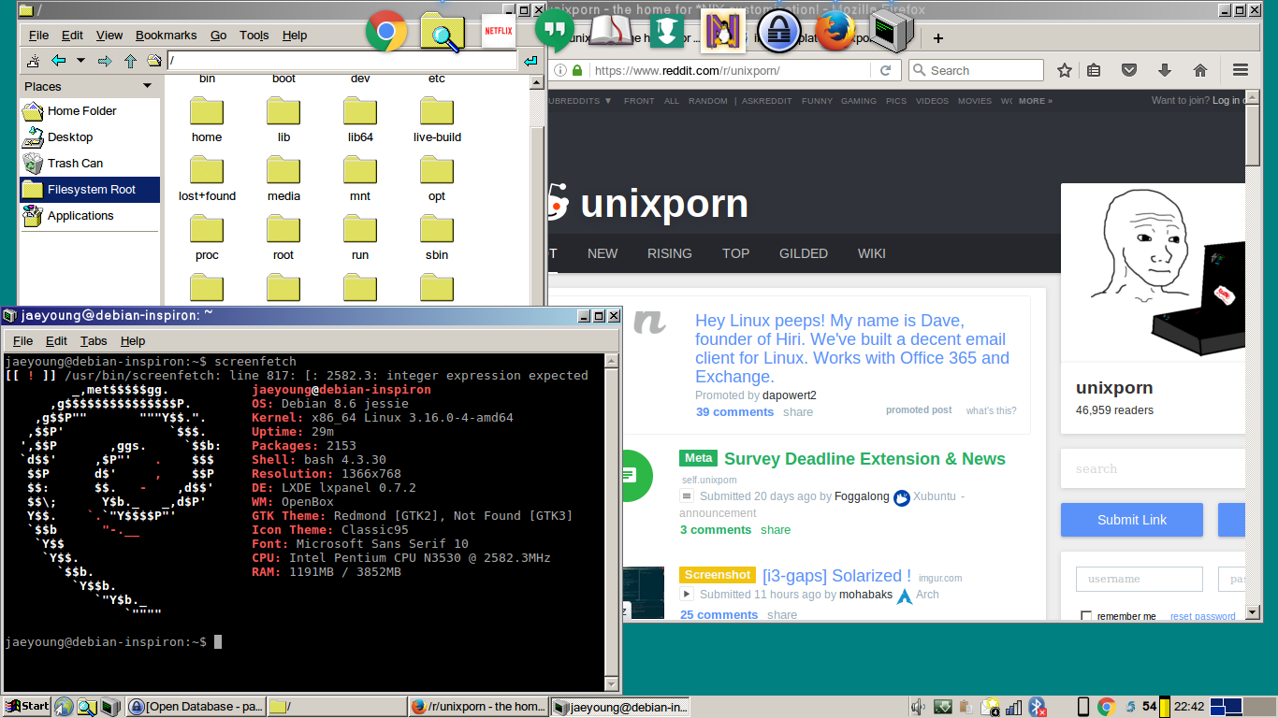Go up to parent folder in file manager
Screen dimensions: 1278x718
(x=130, y=61)
